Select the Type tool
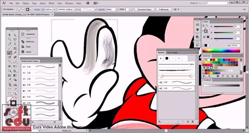The width and height of the screenshot is (249, 133). pyautogui.click(x=15, y=44)
